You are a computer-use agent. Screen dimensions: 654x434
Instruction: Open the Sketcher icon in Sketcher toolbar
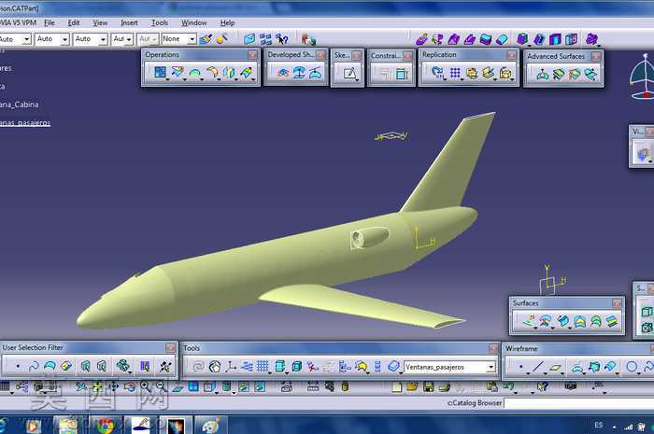point(349,74)
